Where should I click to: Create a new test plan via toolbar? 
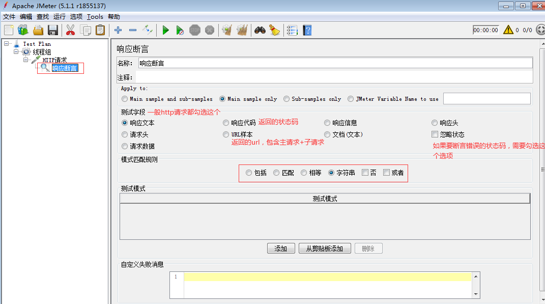pos(9,30)
